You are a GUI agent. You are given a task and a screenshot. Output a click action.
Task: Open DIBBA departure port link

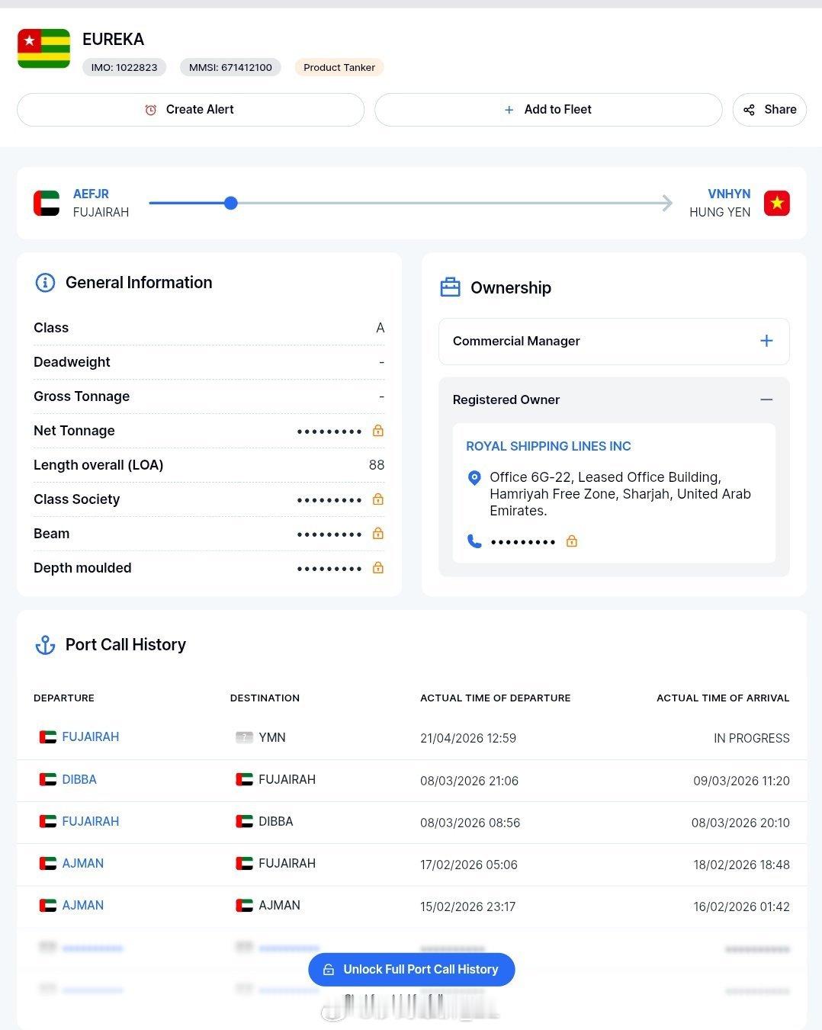[x=79, y=779]
